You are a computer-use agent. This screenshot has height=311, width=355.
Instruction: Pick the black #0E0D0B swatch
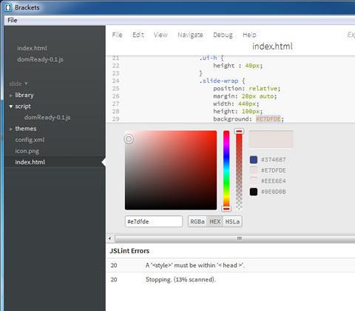tap(254, 192)
